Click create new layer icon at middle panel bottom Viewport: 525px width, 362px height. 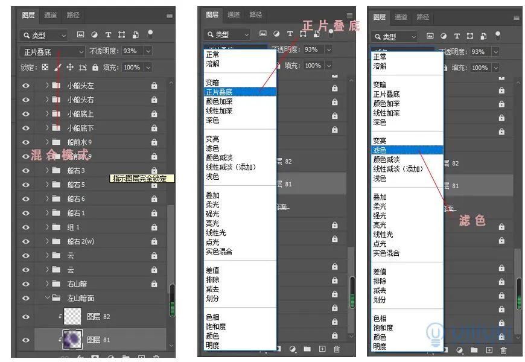322,349
